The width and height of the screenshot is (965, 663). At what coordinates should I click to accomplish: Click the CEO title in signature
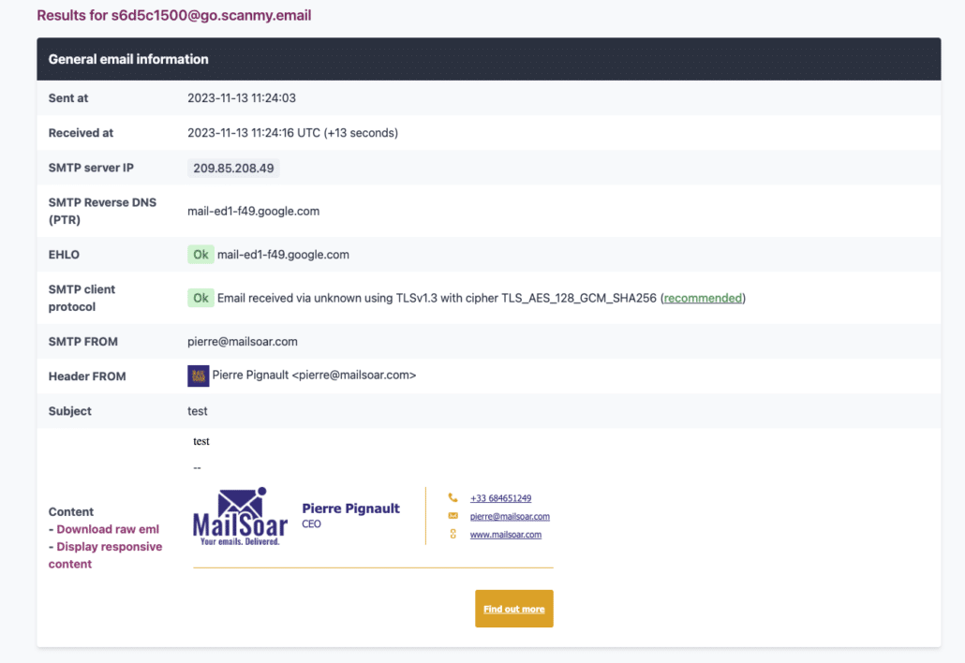click(x=311, y=524)
